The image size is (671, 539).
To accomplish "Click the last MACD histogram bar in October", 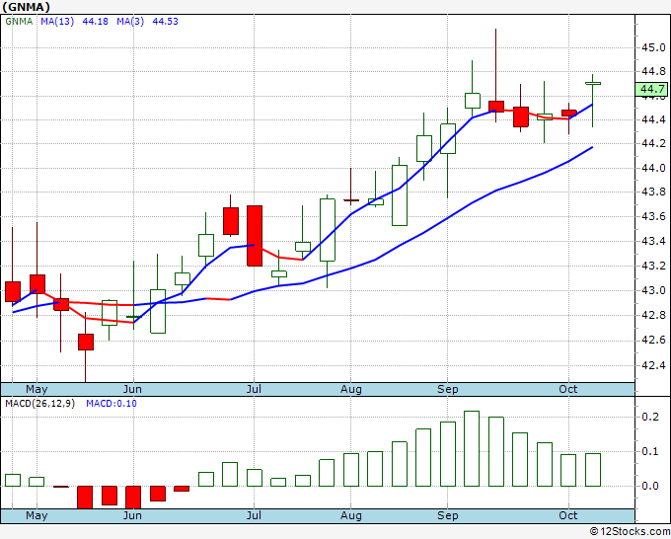I will (593, 470).
